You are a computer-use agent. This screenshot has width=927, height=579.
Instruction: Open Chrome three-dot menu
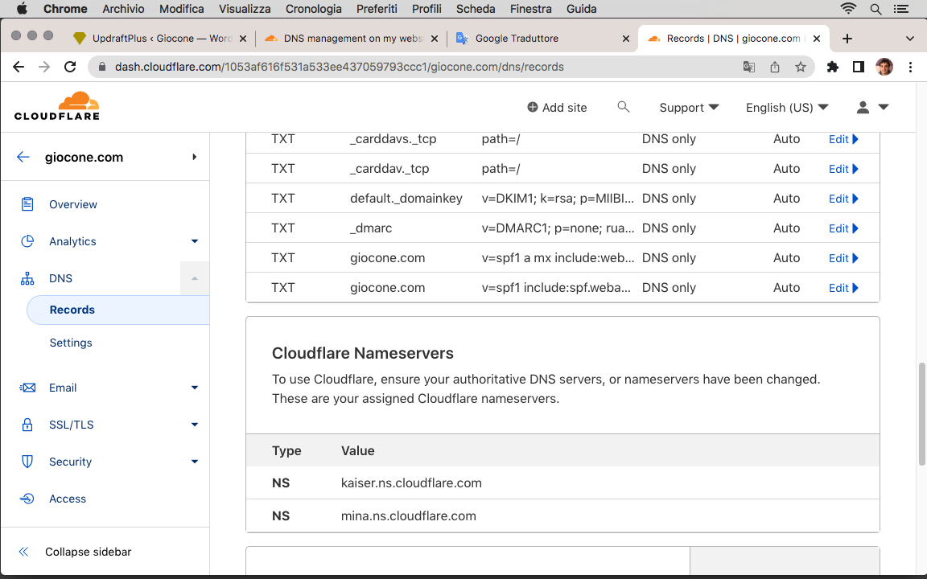(910, 67)
